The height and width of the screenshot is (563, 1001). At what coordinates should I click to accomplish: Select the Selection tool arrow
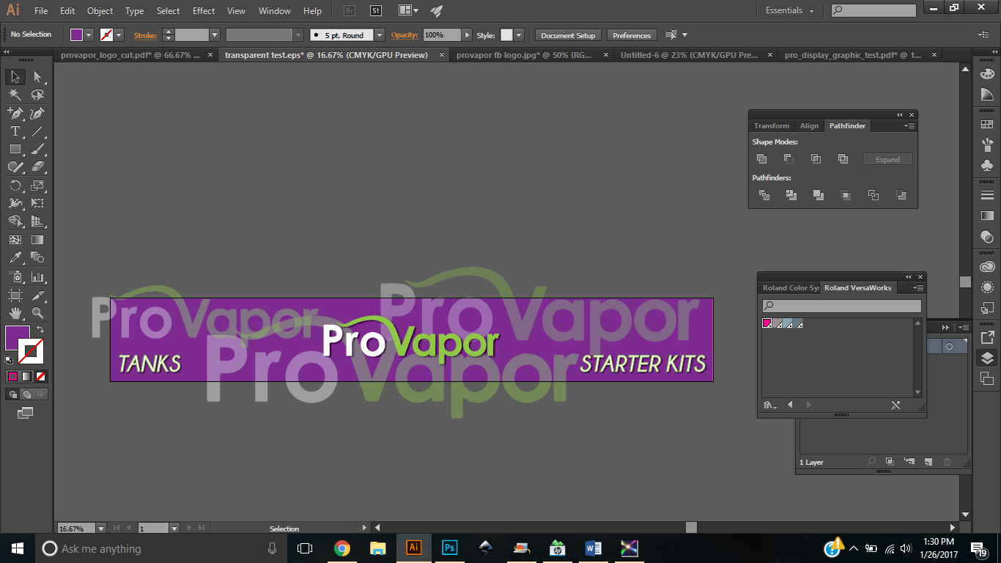click(x=15, y=77)
